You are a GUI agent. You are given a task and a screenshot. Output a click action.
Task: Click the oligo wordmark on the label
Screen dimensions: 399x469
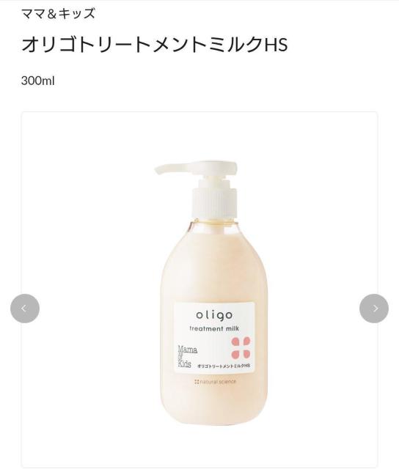point(214,315)
